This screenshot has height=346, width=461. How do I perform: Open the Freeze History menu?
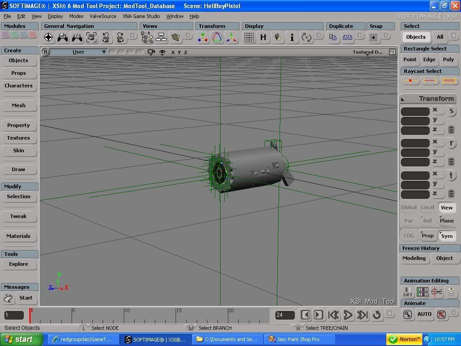click(429, 248)
